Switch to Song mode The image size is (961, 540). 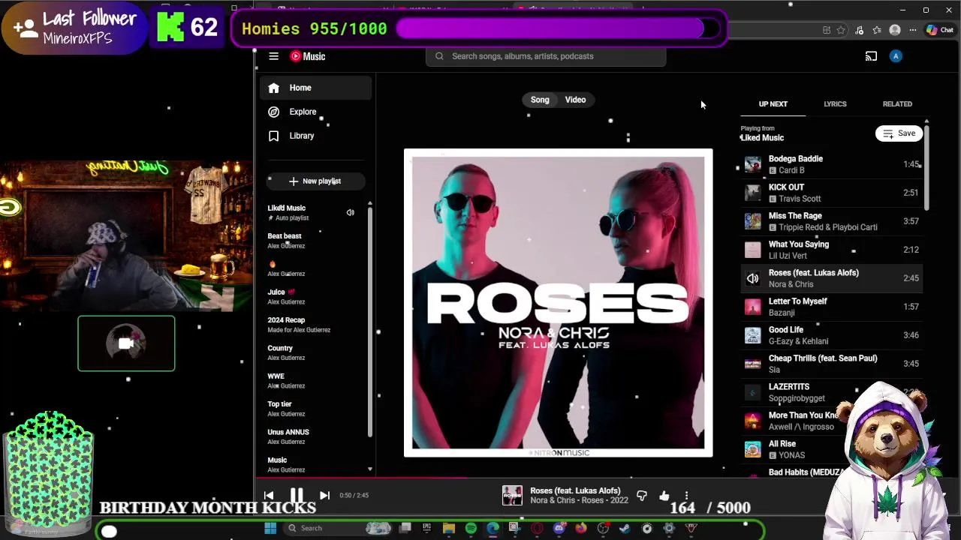pos(540,100)
